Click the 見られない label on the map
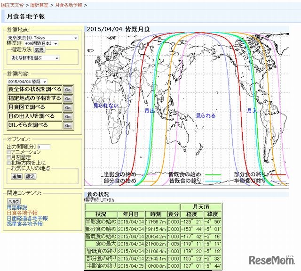301x271 pixels. [x=106, y=106]
